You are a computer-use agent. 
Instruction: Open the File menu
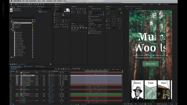click(x=23, y=1)
